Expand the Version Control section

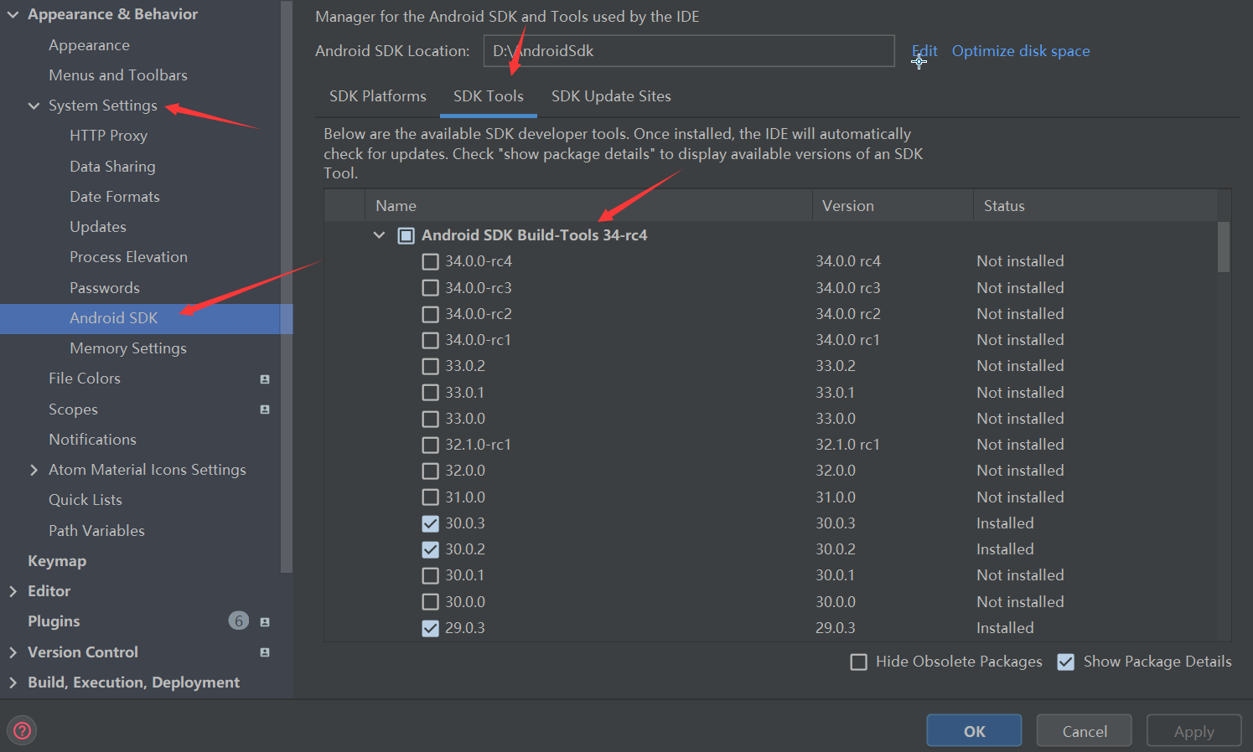pyautogui.click(x=13, y=652)
